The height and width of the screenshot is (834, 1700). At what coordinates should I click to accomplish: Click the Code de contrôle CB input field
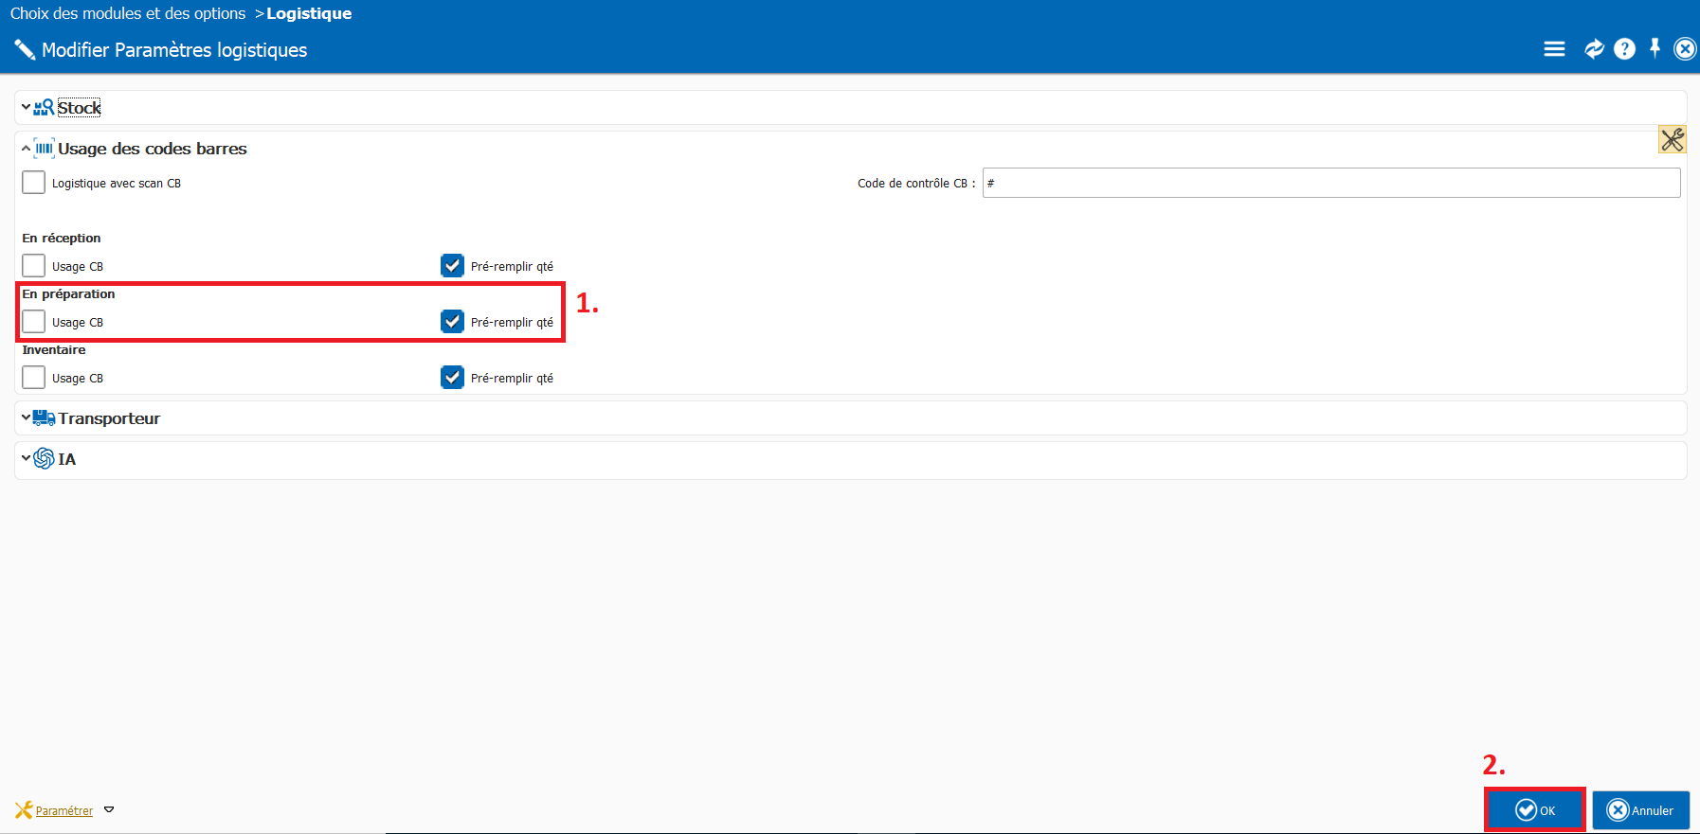pyautogui.click(x=1331, y=183)
